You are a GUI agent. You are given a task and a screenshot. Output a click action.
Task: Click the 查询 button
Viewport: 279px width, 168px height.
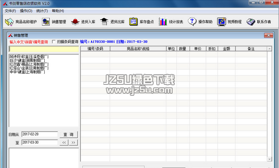pyautogui.click(x=68, y=135)
